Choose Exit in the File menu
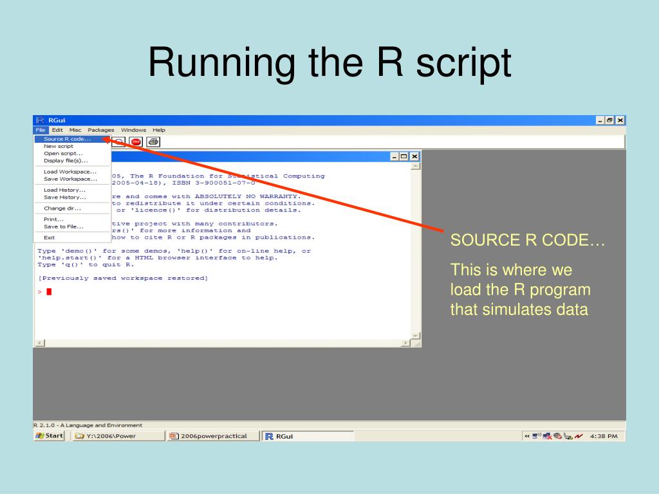This screenshot has width=659, height=494. 72,237
